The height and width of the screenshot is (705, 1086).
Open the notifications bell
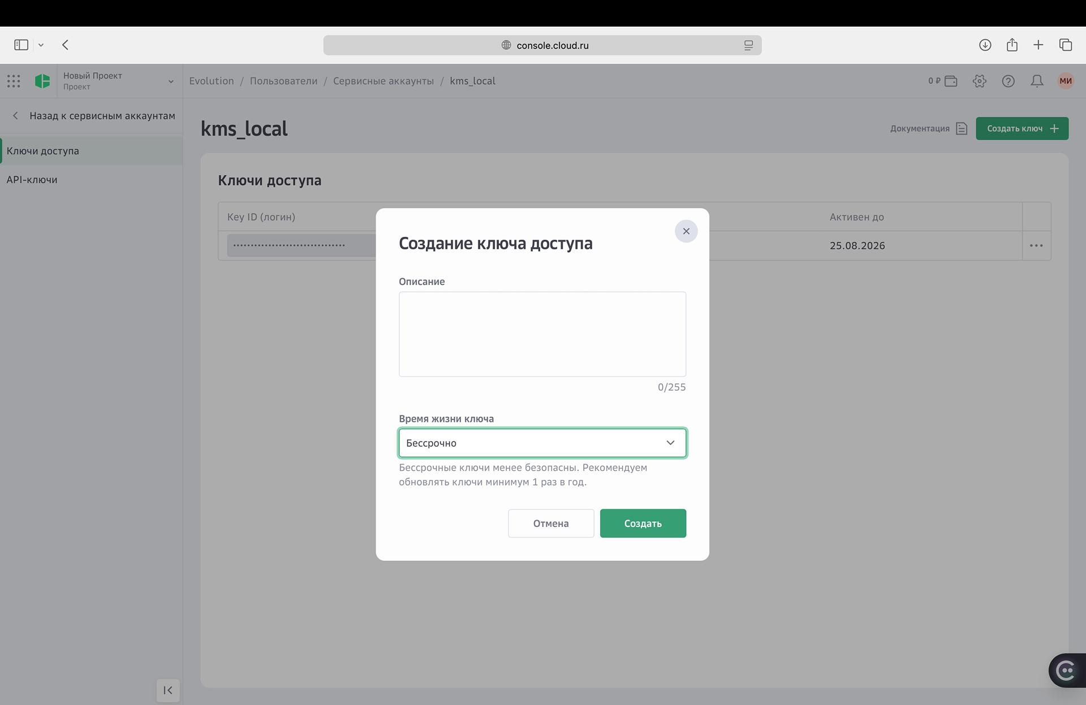pos(1037,81)
